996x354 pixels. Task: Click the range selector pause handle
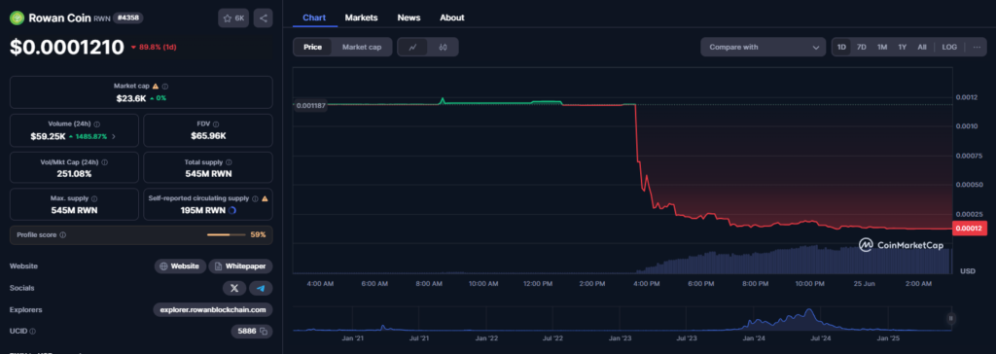tap(951, 318)
